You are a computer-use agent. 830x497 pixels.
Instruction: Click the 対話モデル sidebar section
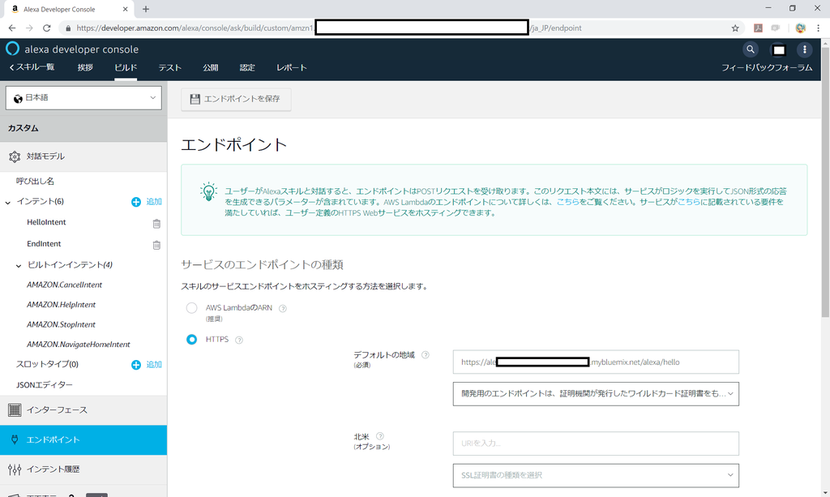pos(83,156)
